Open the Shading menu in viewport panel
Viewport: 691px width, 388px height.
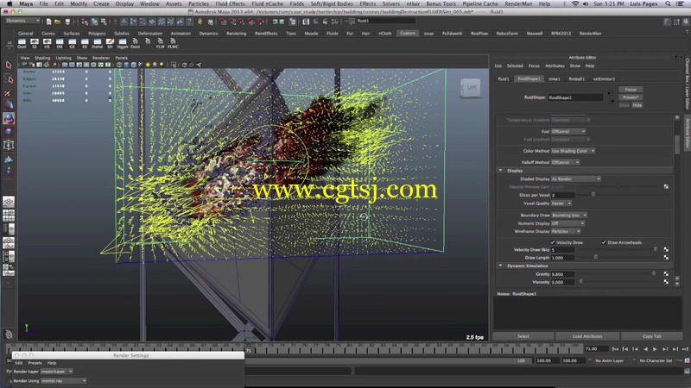(x=42, y=58)
